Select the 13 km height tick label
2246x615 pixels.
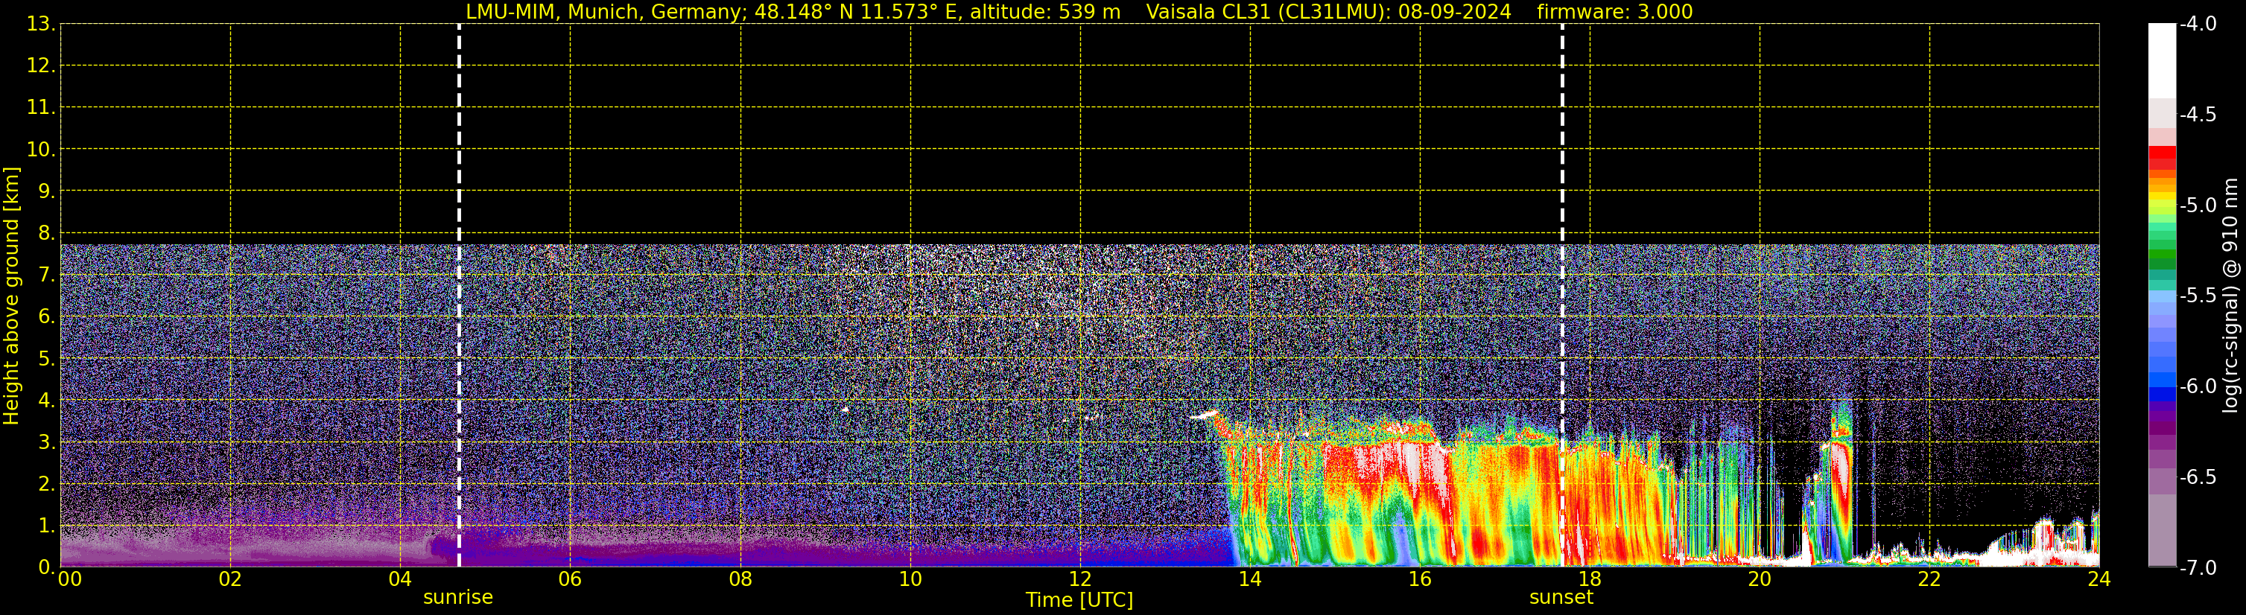(40, 25)
